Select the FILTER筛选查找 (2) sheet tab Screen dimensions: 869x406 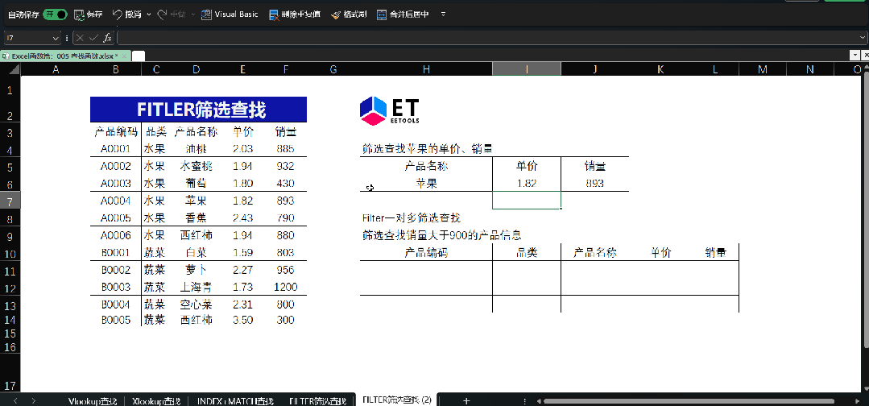coord(397,400)
